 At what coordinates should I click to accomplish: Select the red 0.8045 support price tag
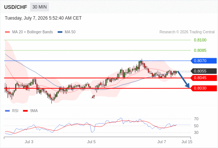[204, 78]
